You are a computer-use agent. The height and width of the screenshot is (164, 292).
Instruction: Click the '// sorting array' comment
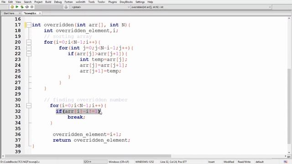pyautogui.click(x=68, y=36)
